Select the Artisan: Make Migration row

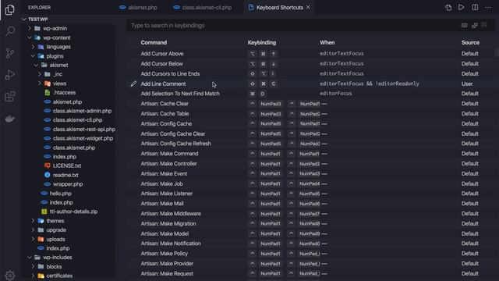310,224
